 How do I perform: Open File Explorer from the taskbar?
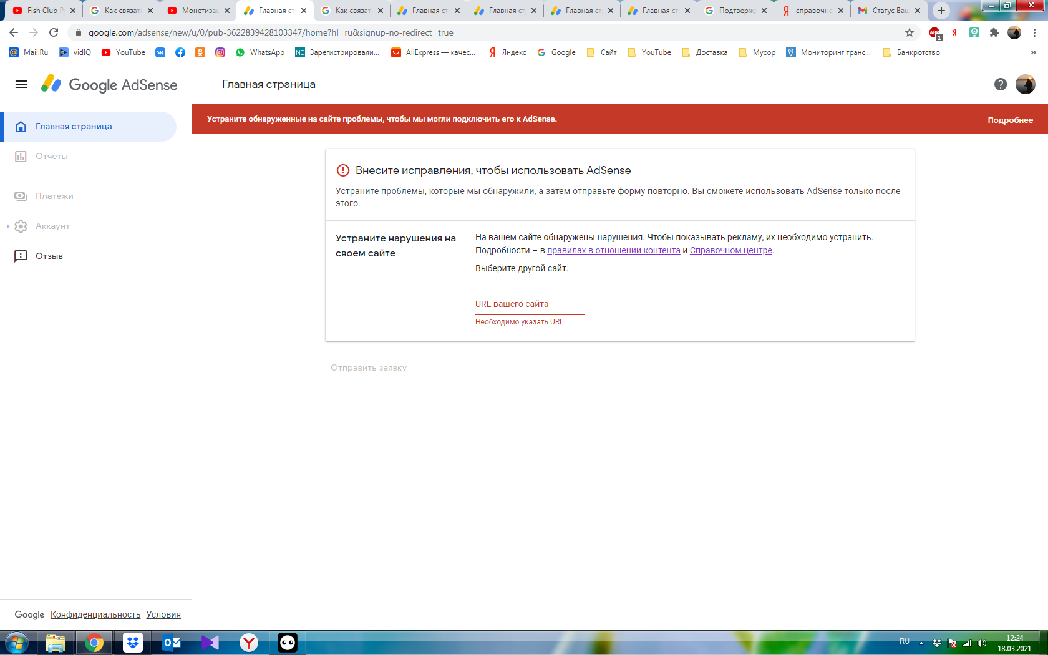click(x=56, y=643)
